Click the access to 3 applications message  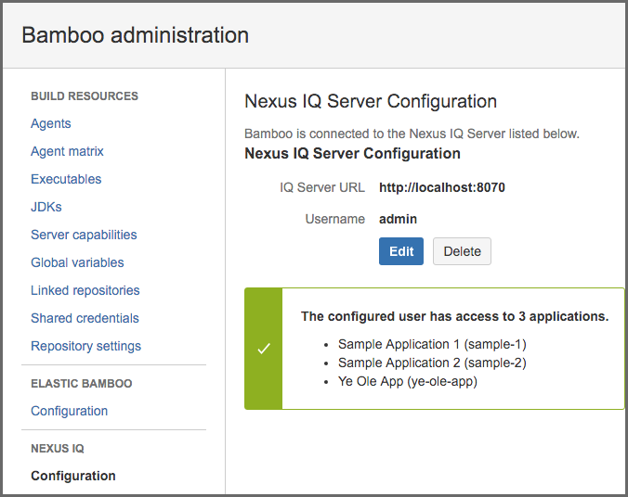pos(454,316)
